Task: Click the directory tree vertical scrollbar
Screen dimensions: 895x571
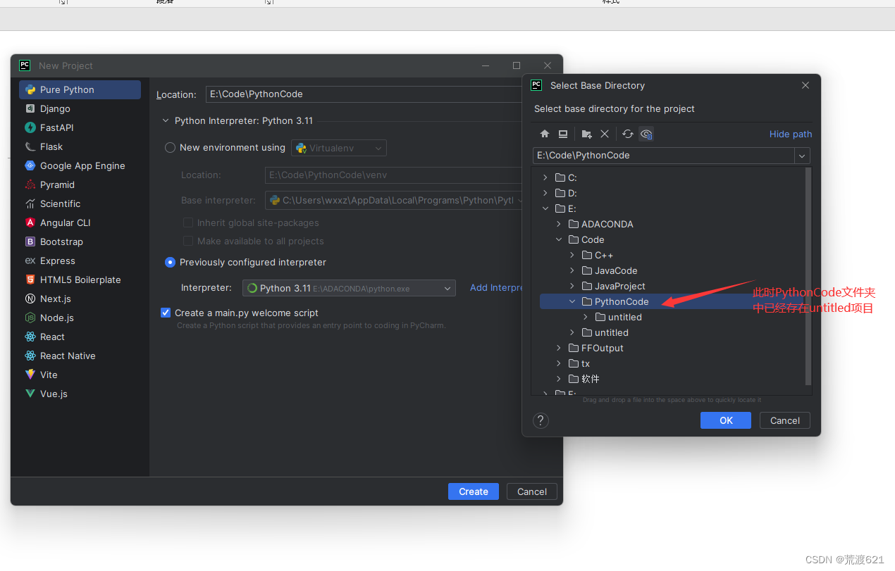Action: (808, 277)
